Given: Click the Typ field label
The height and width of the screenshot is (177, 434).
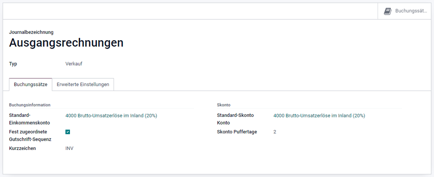Looking at the screenshot, I should click(x=13, y=64).
